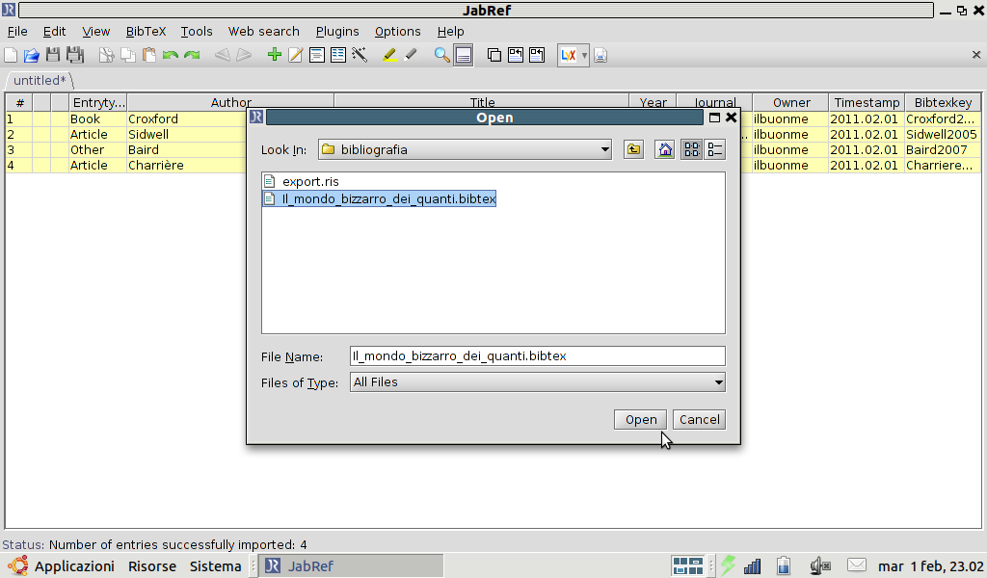Screen dimensions: 987x578
Task: Open the Plugins menu
Action: tap(337, 32)
